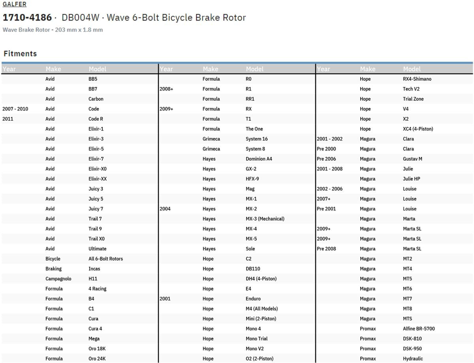Click the '2002 - 2006' year cell
Viewport: 474px width, 363px height.
tap(330, 189)
